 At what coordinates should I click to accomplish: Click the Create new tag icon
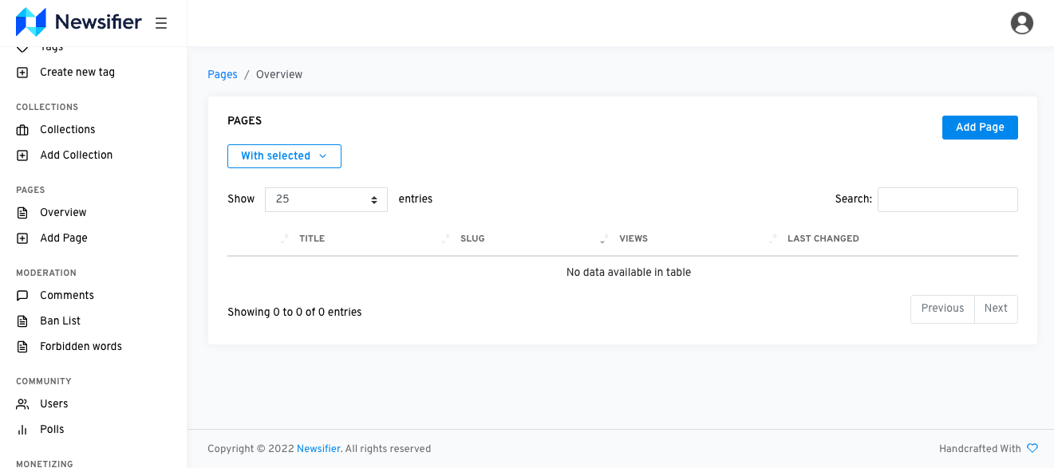22,72
